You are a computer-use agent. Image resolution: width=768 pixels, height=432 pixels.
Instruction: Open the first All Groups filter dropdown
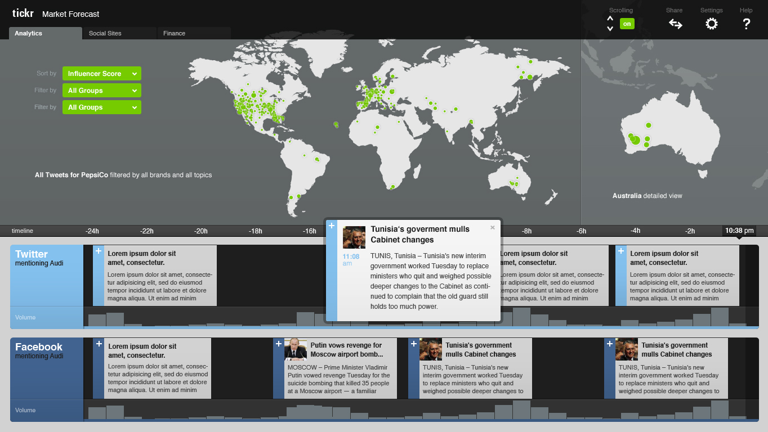(x=102, y=91)
